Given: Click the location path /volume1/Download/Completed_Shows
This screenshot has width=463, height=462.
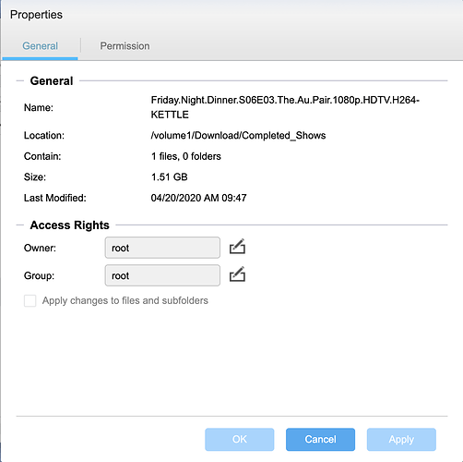Looking at the screenshot, I should point(238,136).
